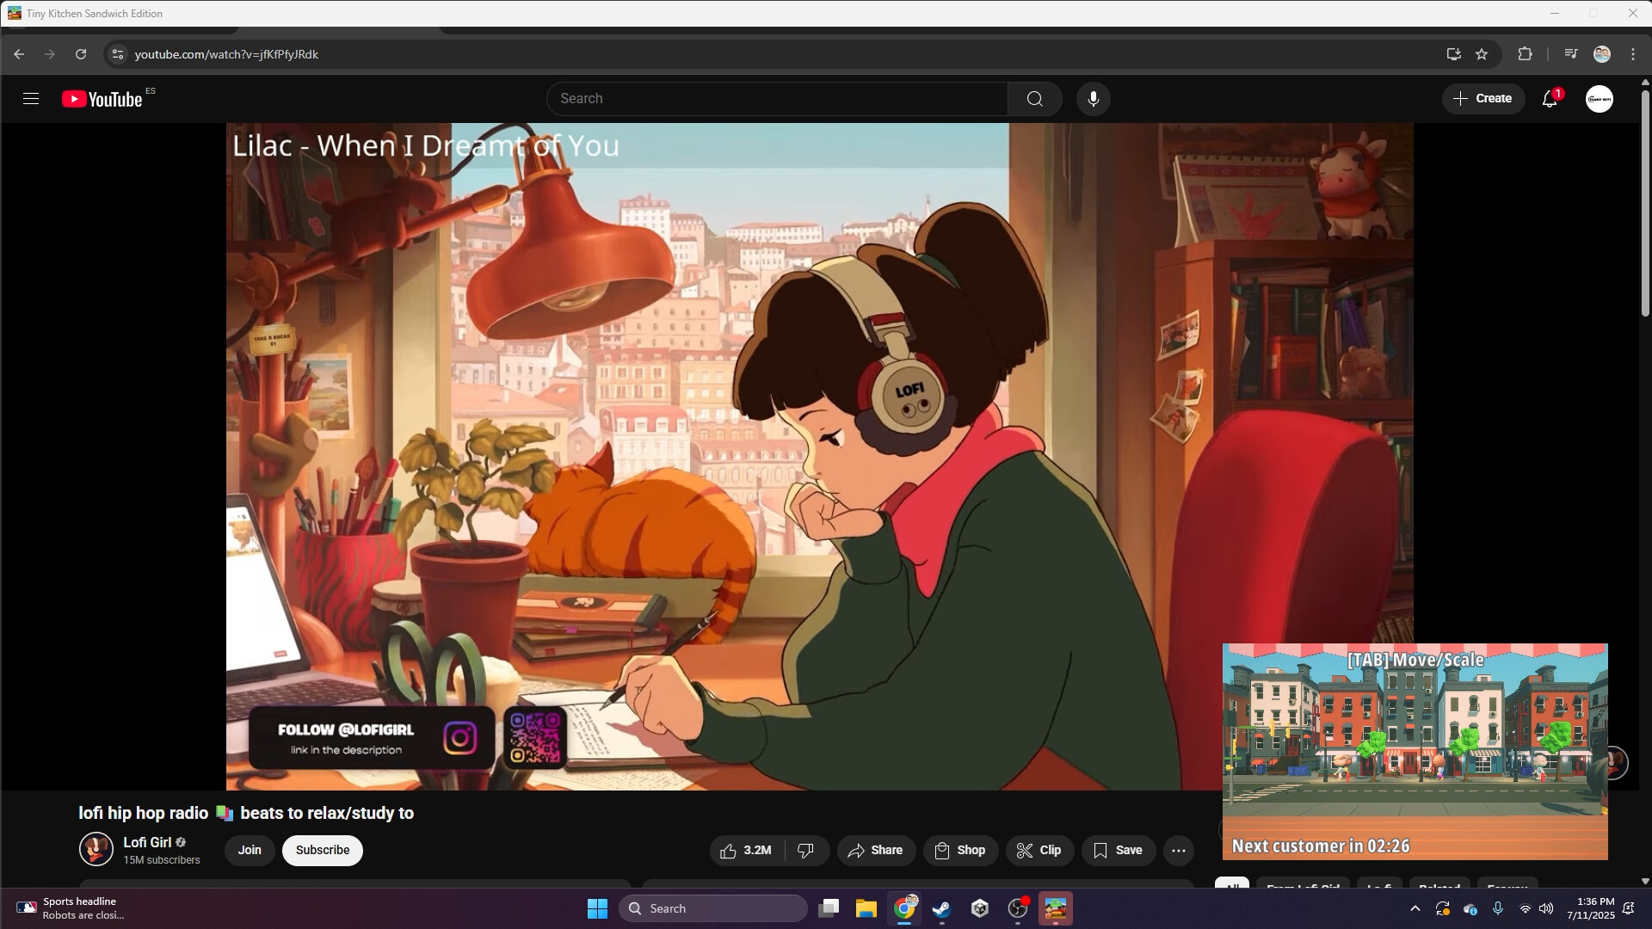Select the voice search microphone icon
This screenshot has width=1652, height=929.
pyautogui.click(x=1092, y=98)
